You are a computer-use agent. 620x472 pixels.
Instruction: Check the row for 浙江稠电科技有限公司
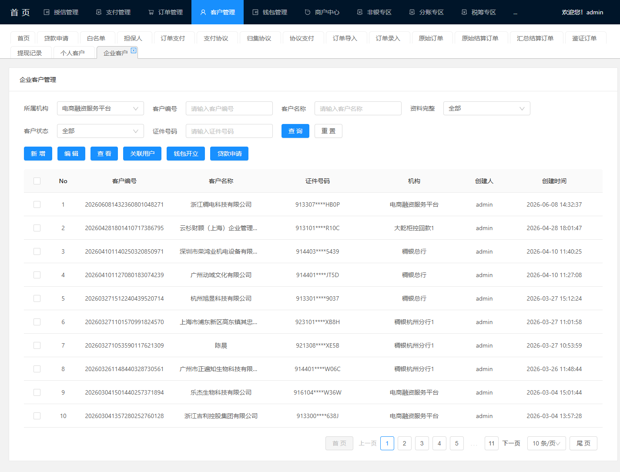coord(37,204)
